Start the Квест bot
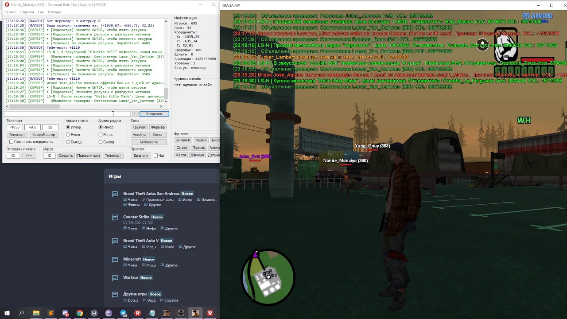The height and width of the screenshot is (319, 567). pos(158,135)
